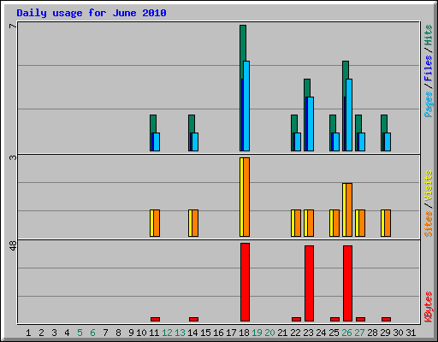Screen dimensions: 438x342
Task: Click weekend day label '5' on the x-axis
Action: tap(80, 333)
